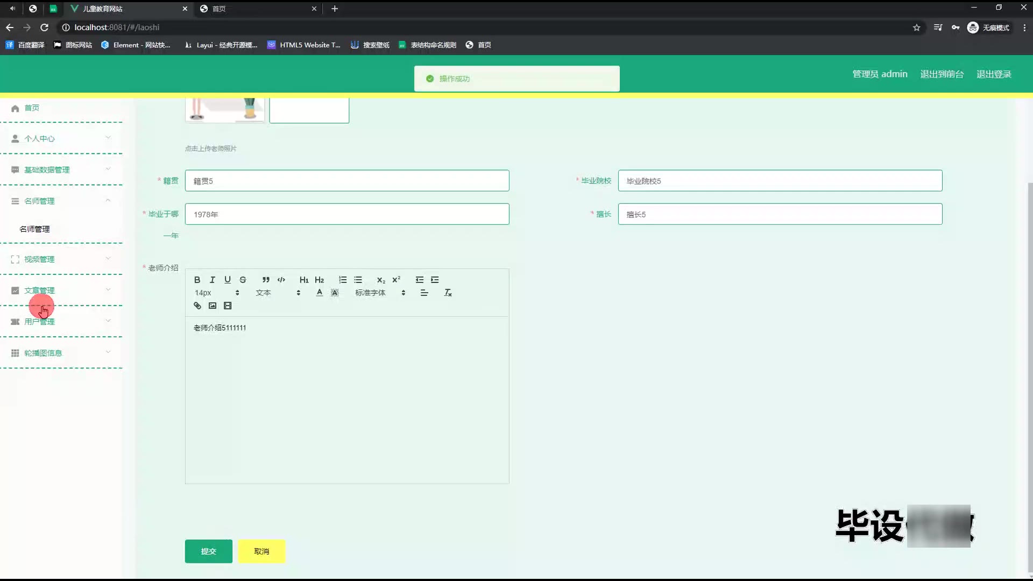Click the 擅长 input field

780,214
